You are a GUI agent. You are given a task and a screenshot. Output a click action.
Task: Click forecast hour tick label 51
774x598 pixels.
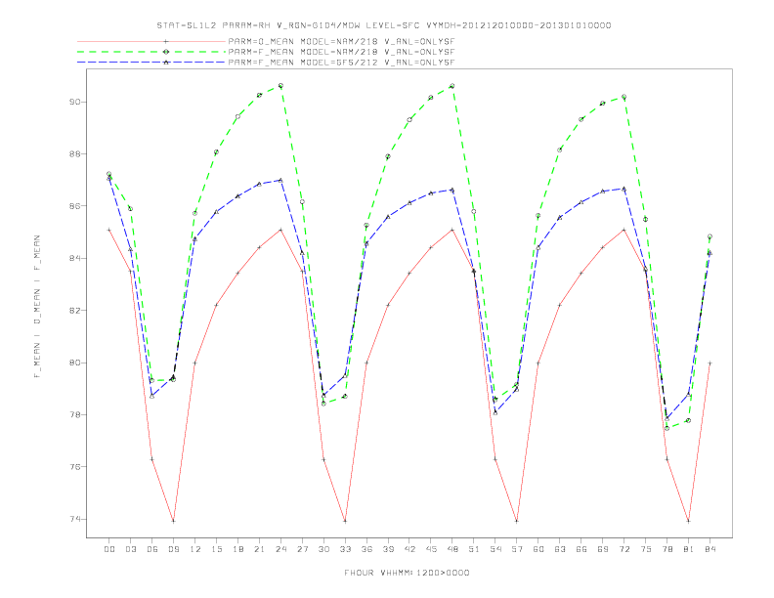click(474, 549)
